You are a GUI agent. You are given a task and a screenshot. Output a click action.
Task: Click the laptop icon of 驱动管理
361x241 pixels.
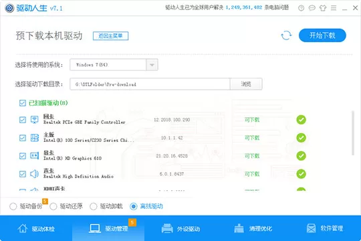coord(95,228)
